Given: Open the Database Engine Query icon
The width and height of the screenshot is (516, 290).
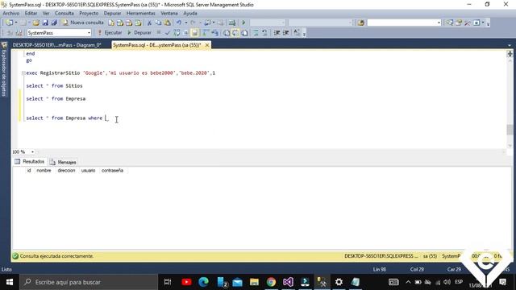Looking at the screenshot, I should point(111,23).
